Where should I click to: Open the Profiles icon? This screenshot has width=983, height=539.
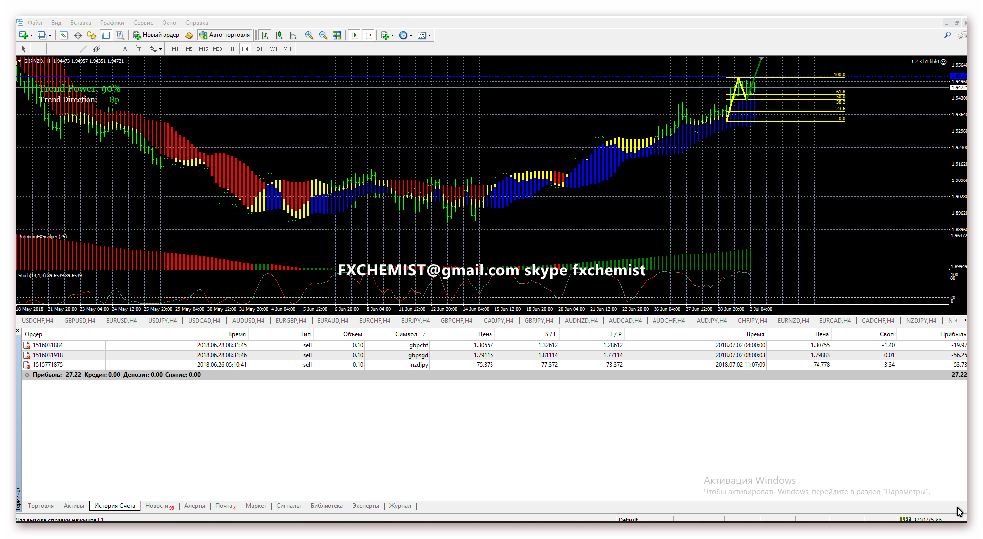(x=42, y=35)
